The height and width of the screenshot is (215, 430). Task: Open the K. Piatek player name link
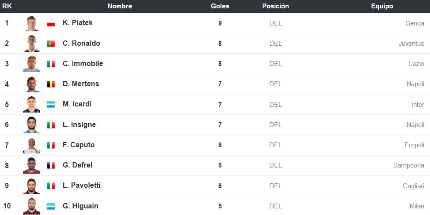pos(78,22)
